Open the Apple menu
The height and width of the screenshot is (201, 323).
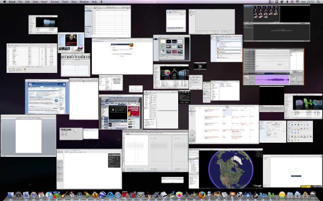pyautogui.click(x=5, y=2)
